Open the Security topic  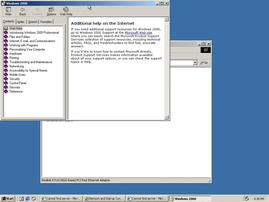tap(14, 79)
